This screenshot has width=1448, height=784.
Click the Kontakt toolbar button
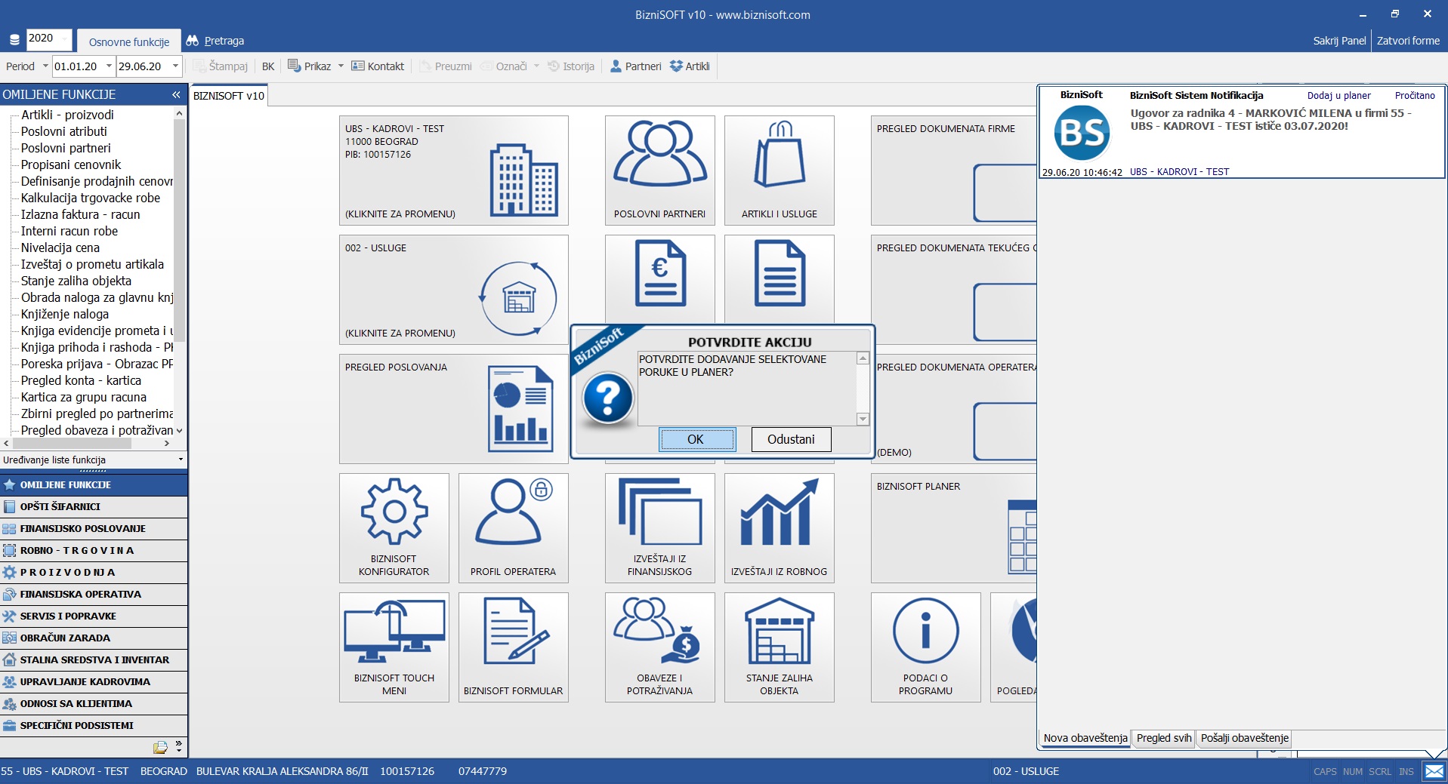(x=378, y=66)
